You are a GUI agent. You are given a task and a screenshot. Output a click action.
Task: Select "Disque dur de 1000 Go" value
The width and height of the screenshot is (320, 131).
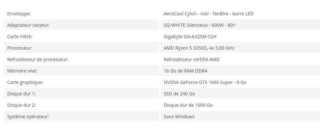click(188, 105)
